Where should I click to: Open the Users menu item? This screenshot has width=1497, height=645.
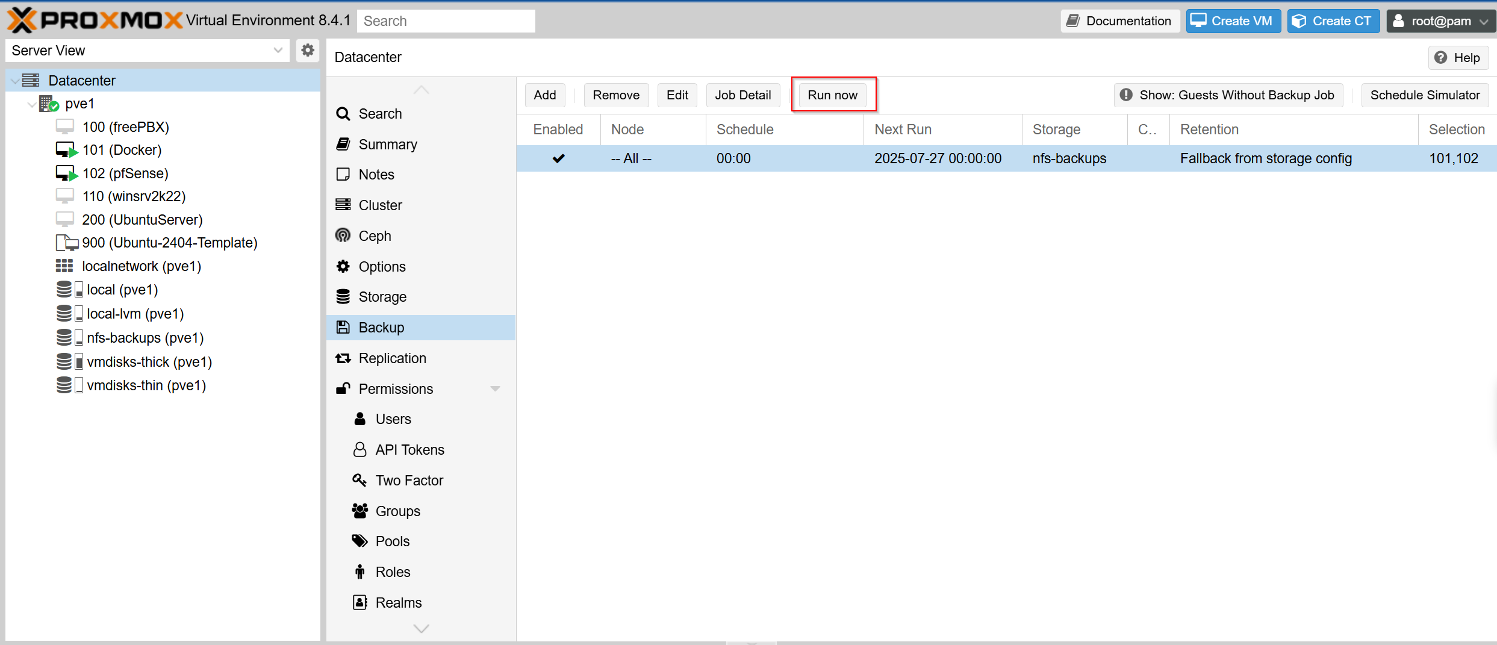(x=420, y=419)
